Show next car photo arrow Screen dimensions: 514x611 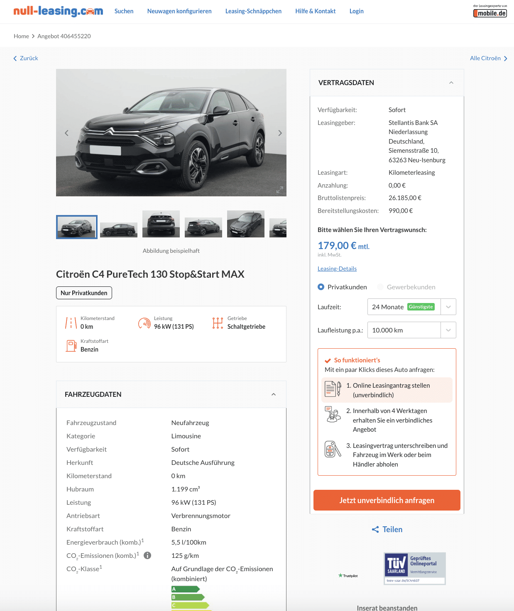coord(280,133)
